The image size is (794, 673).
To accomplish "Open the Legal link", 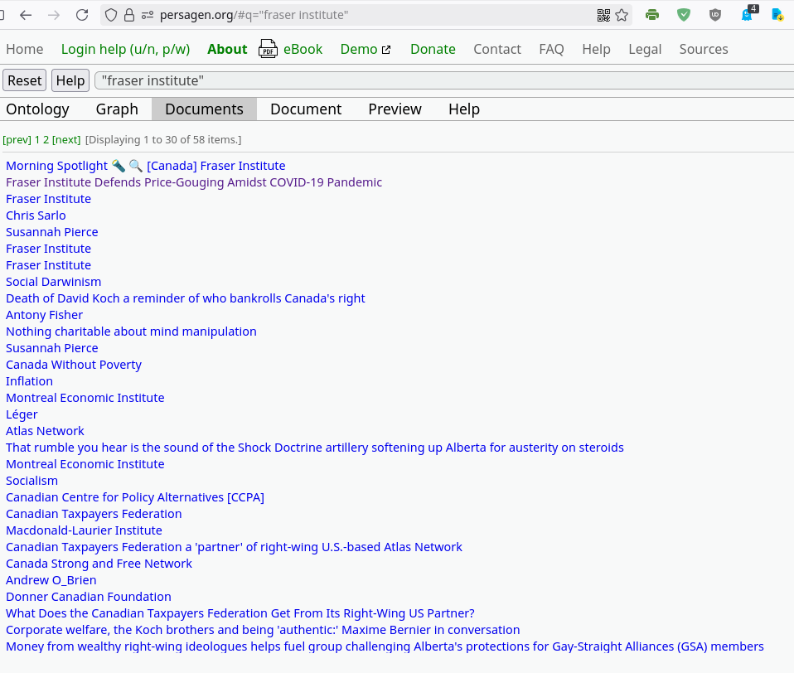I will tap(645, 49).
